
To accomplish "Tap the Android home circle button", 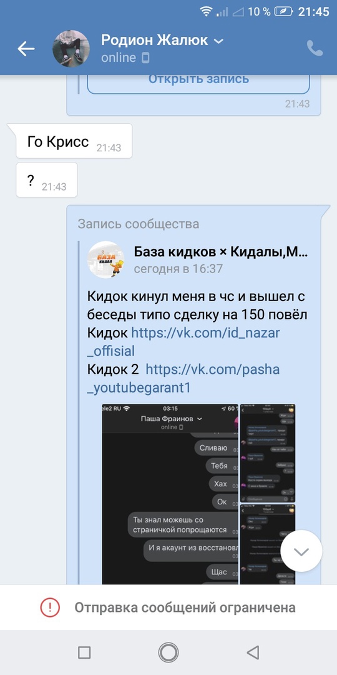I will [x=168, y=652].
